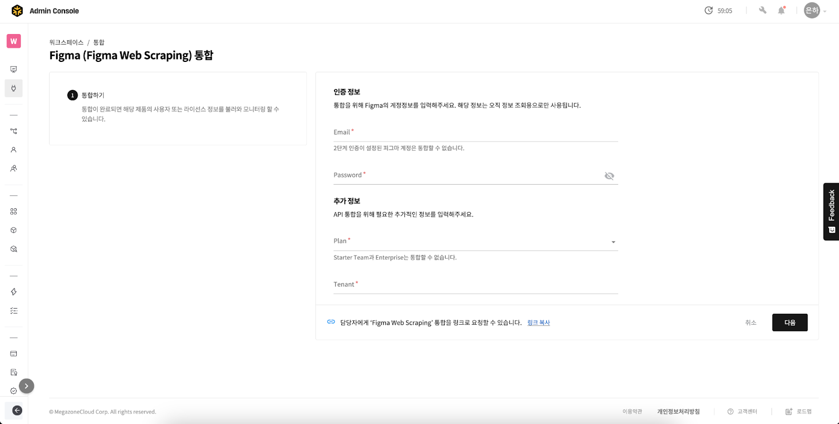Viewport: 839px width, 424px height.
Task: Open the lightning bolt icon in sidebar
Action: click(14, 292)
